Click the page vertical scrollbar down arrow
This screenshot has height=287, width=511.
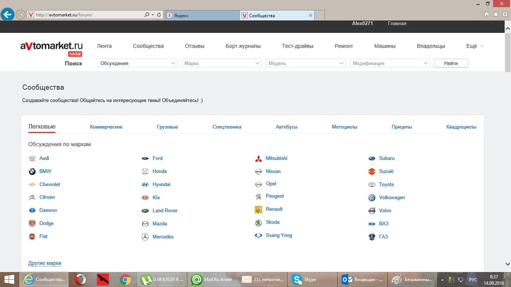tap(508, 264)
